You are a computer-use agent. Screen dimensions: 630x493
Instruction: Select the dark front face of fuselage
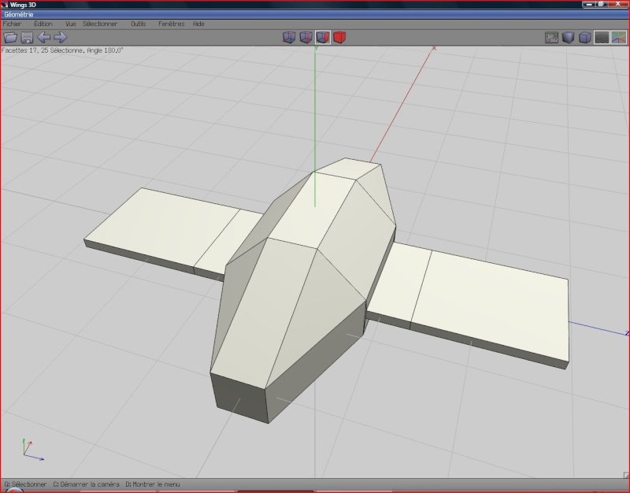(x=240, y=398)
